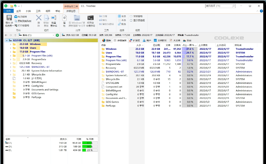Viewport: 266px width, 164px height.
Task: Click the 电子邮件 email icon
Action: pos(16,17)
